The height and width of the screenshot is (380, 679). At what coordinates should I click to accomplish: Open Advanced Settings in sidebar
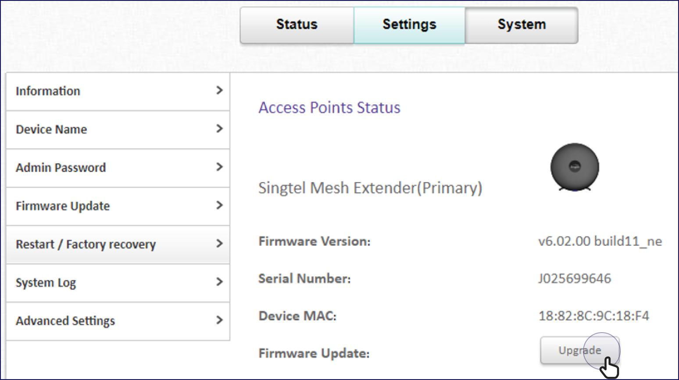coord(118,321)
